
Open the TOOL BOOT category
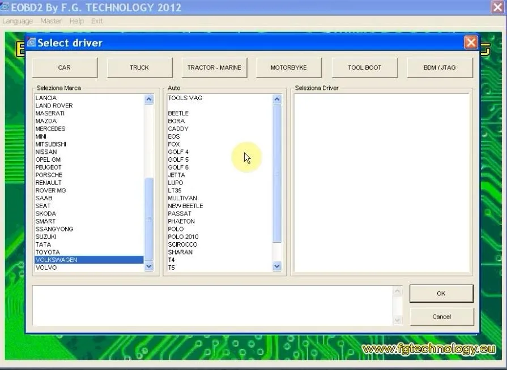click(365, 67)
